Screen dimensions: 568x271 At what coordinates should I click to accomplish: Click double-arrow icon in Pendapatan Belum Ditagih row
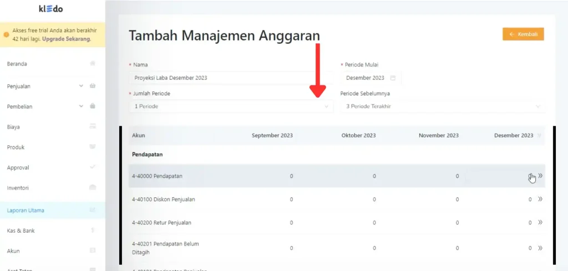click(x=540, y=248)
